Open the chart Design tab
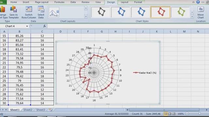 [x=111, y=2]
